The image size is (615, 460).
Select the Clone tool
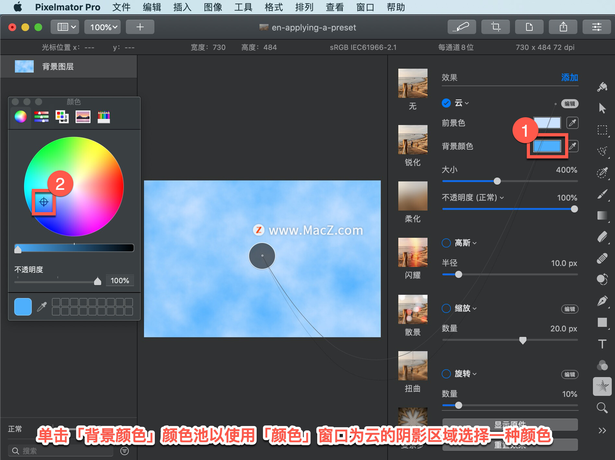point(602,279)
